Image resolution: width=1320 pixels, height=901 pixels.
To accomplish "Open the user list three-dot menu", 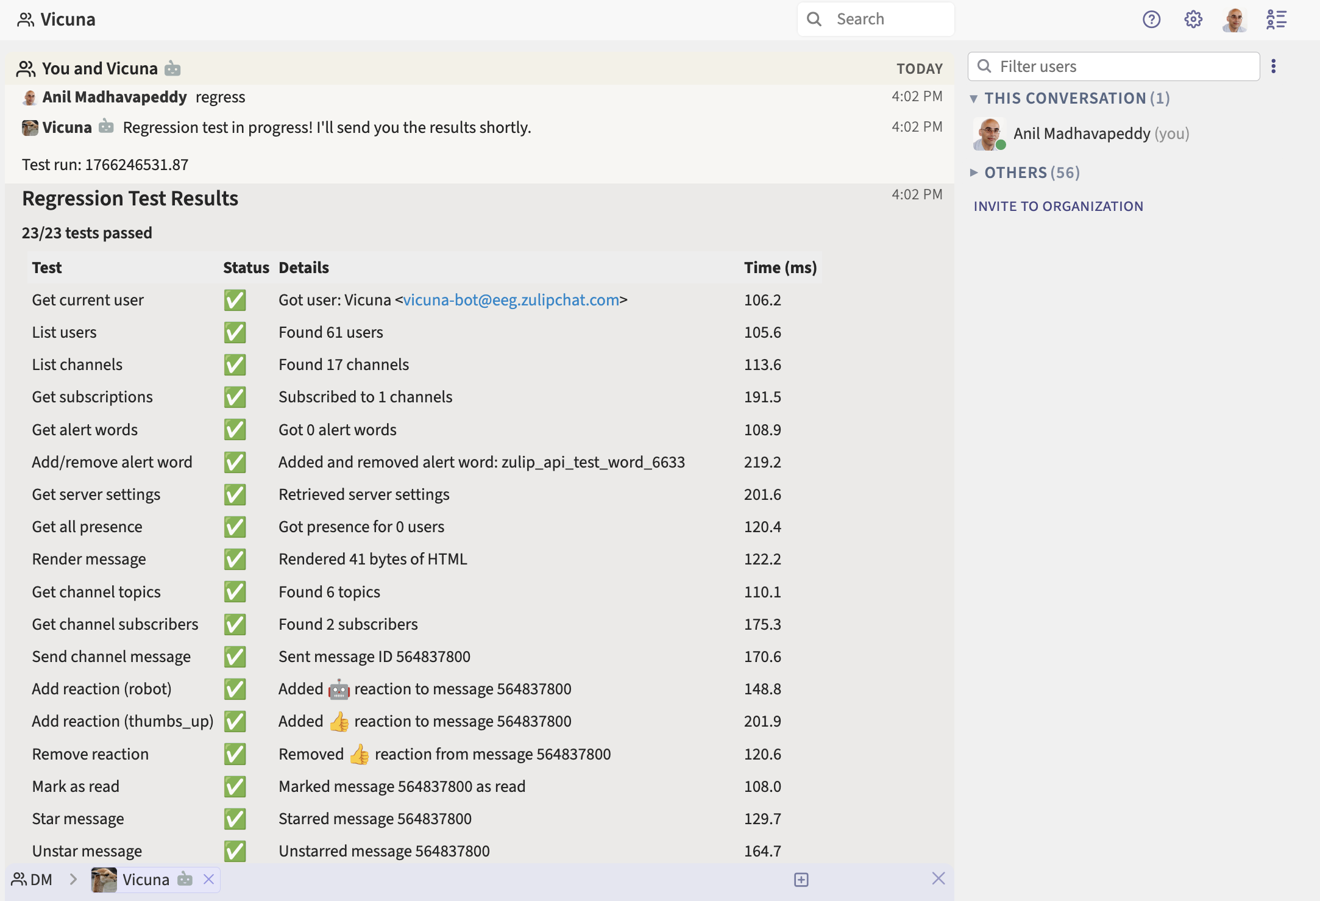I will coord(1273,66).
